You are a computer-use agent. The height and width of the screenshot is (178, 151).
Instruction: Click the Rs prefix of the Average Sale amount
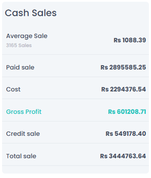(117, 40)
